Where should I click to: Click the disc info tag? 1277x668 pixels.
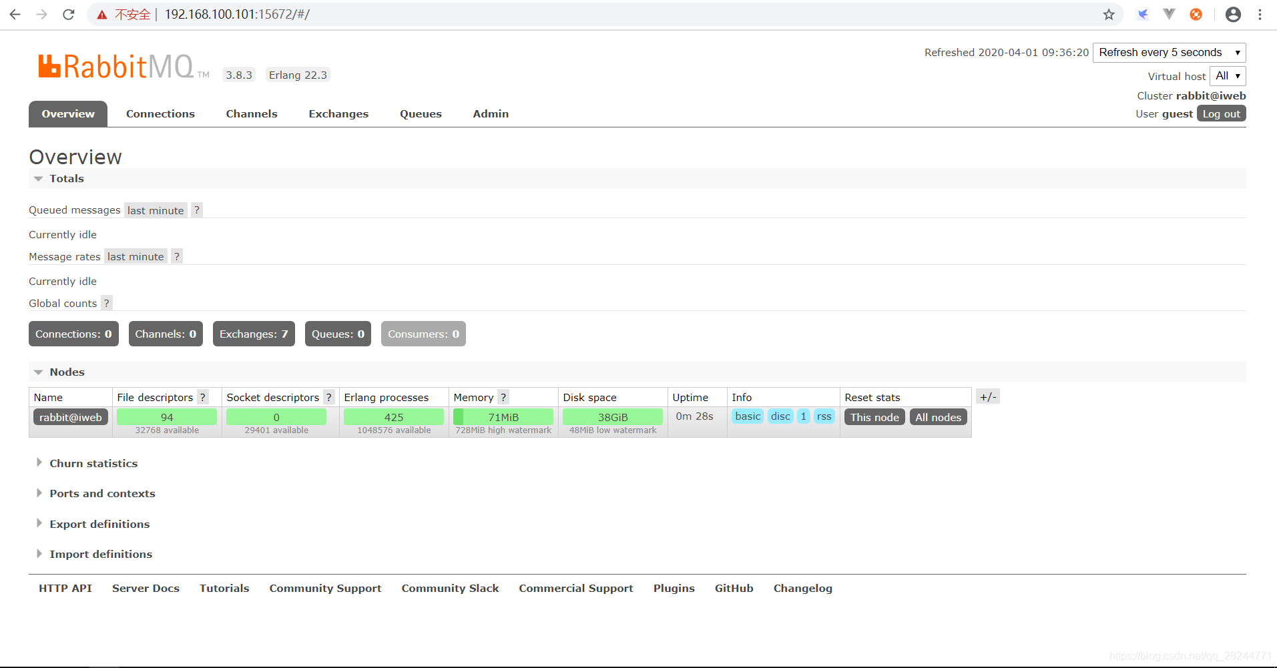[x=780, y=416]
